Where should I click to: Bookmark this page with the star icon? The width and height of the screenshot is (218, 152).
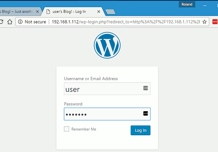(204, 22)
